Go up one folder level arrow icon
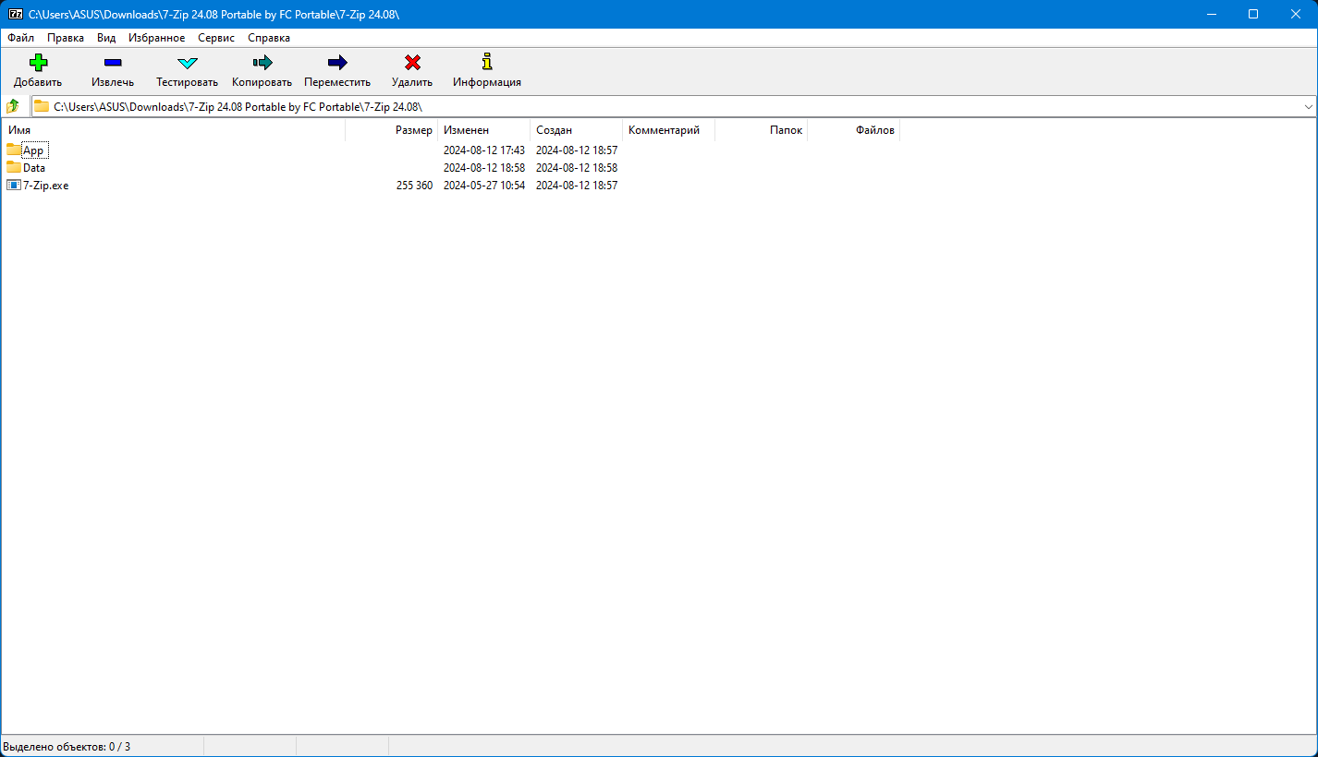This screenshot has width=1318, height=757. pyautogui.click(x=13, y=106)
